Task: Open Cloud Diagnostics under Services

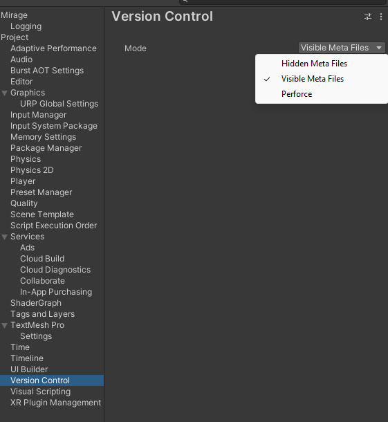Action: [x=55, y=270]
